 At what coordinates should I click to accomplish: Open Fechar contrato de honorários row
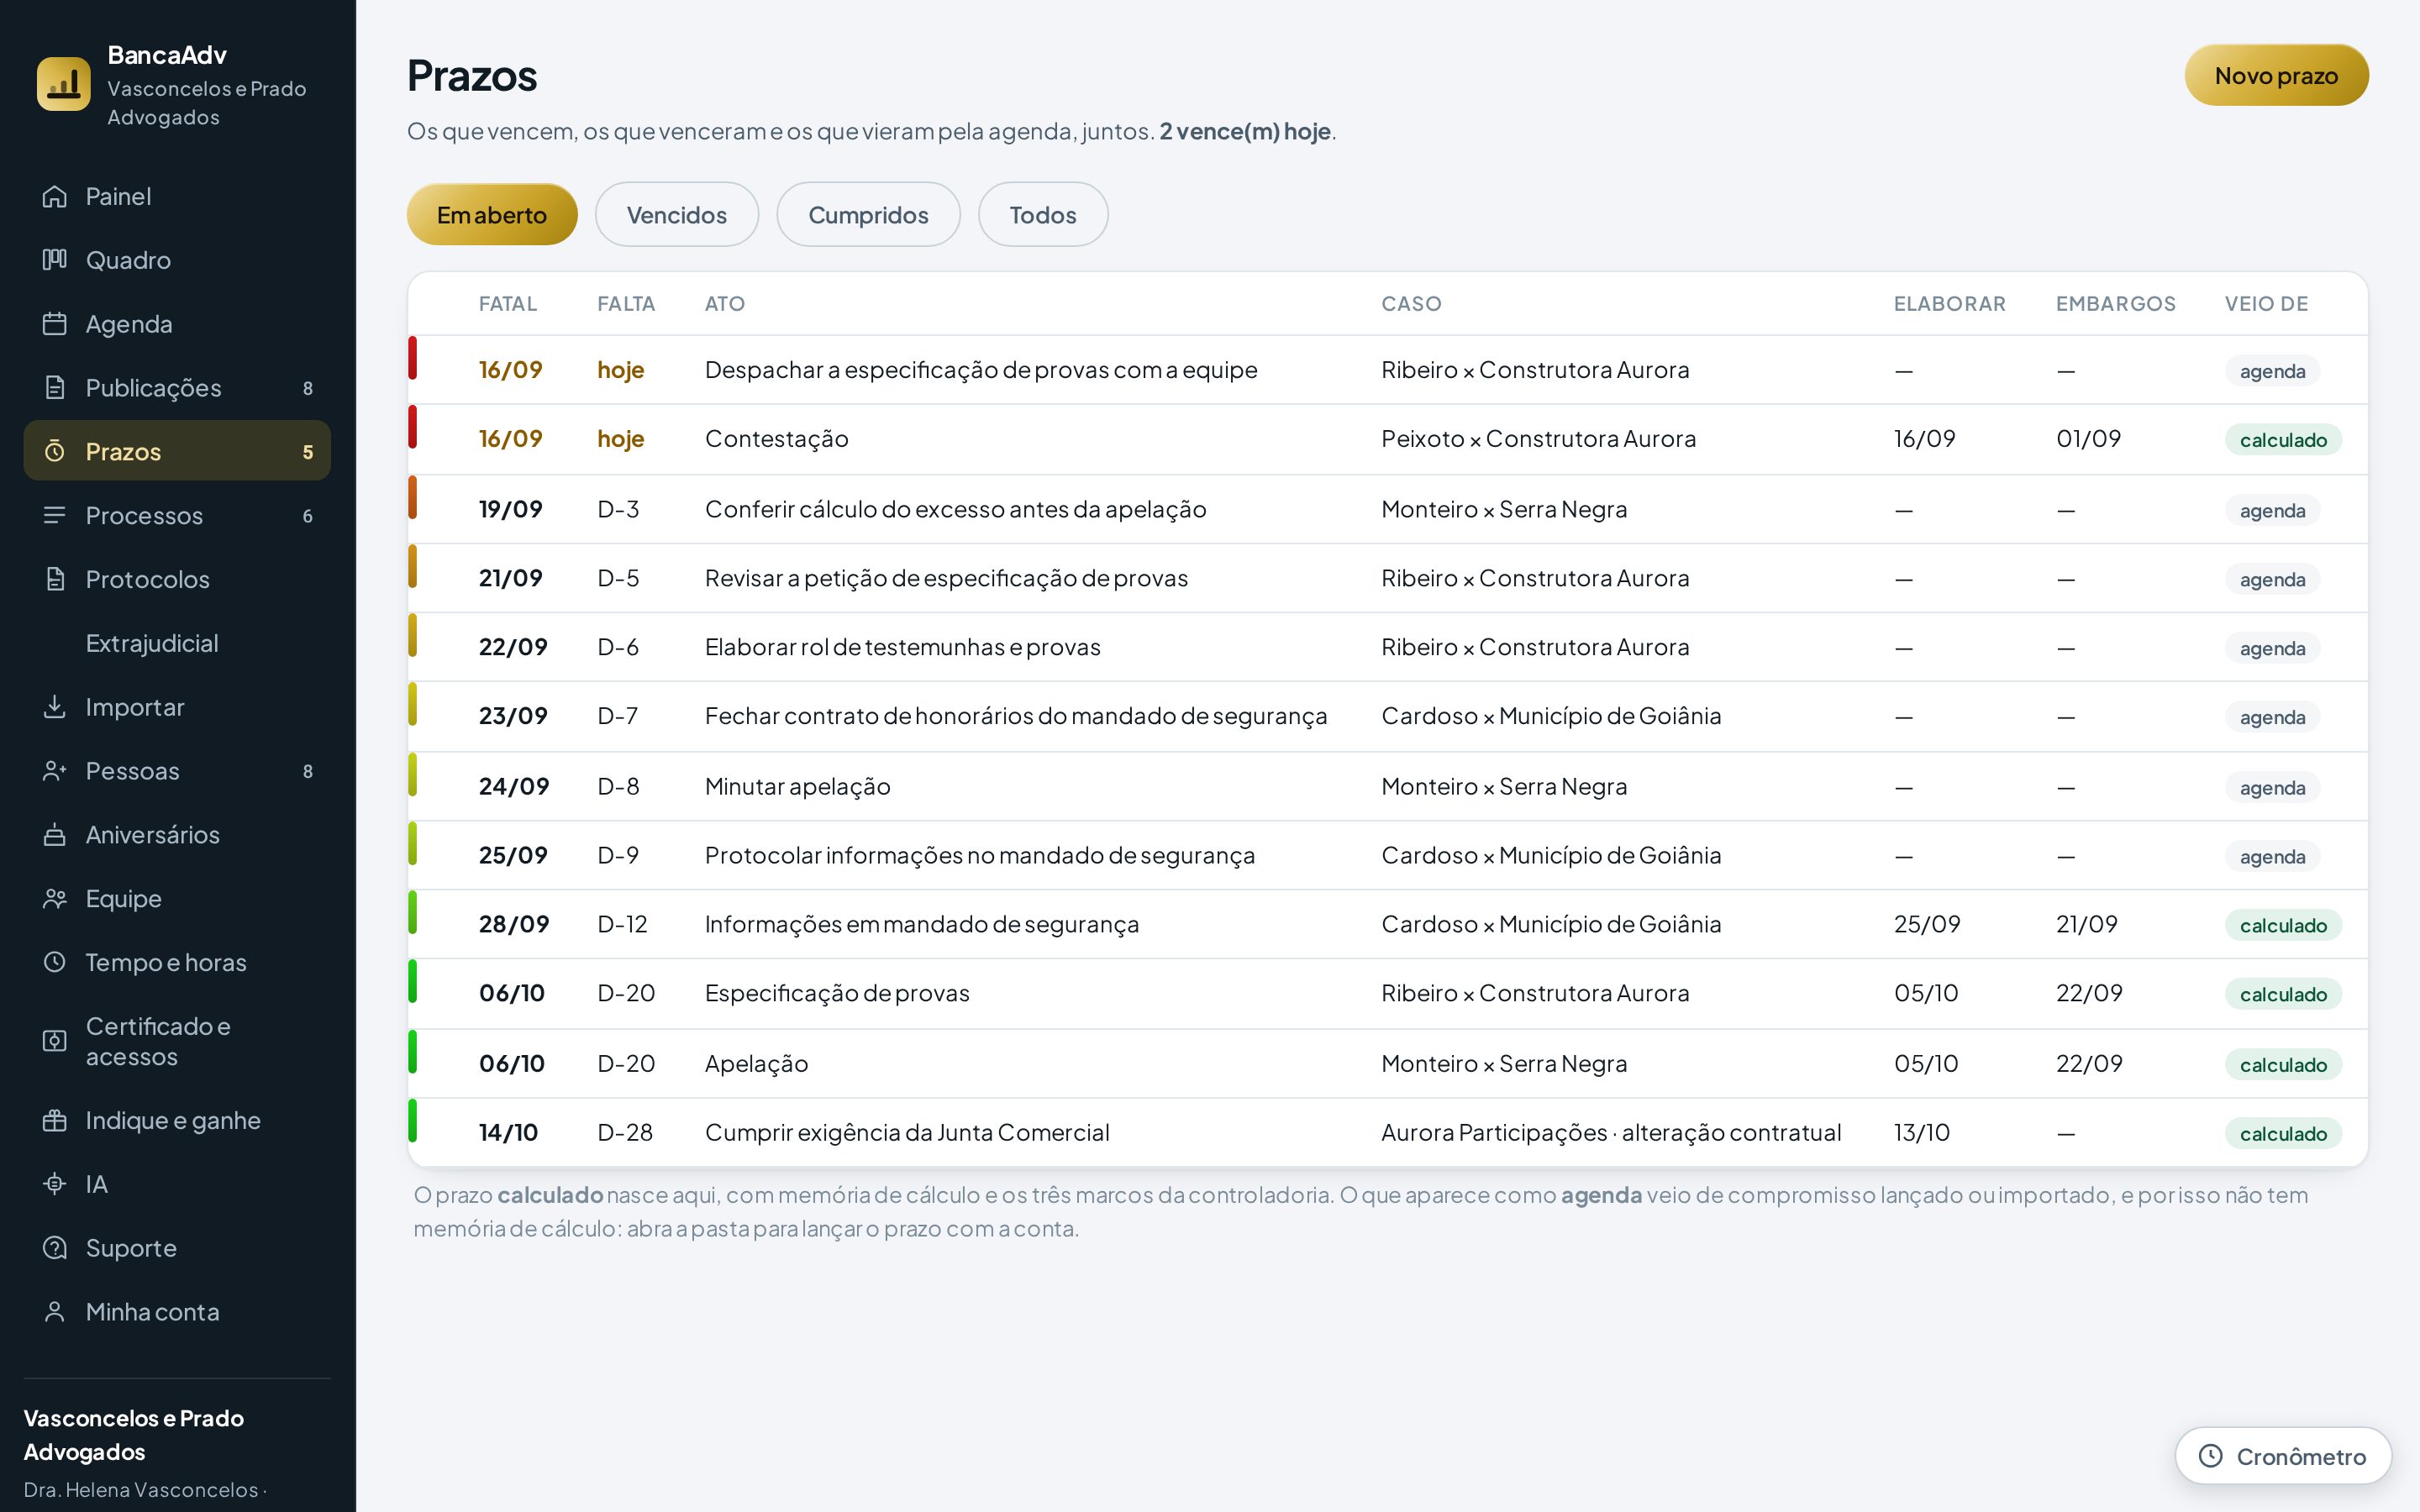[1388, 716]
